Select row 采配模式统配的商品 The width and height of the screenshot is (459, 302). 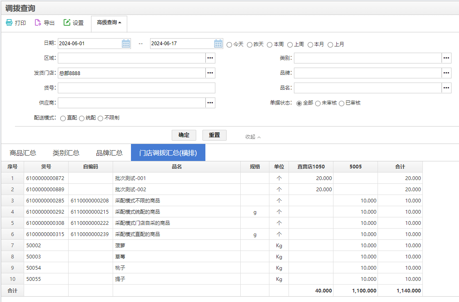click(212, 212)
